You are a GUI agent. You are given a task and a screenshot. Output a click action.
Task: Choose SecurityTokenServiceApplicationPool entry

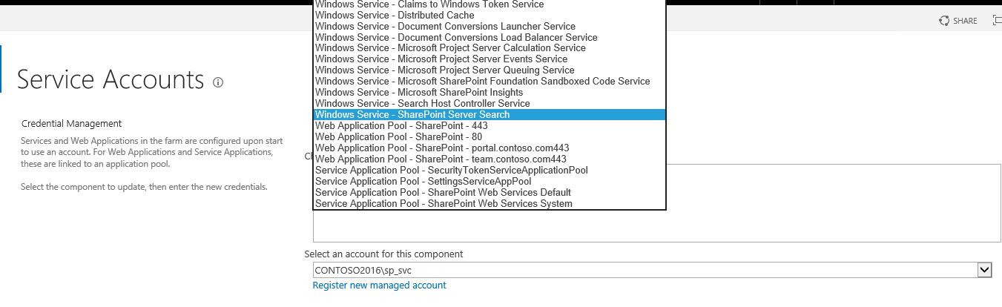pos(489,171)
